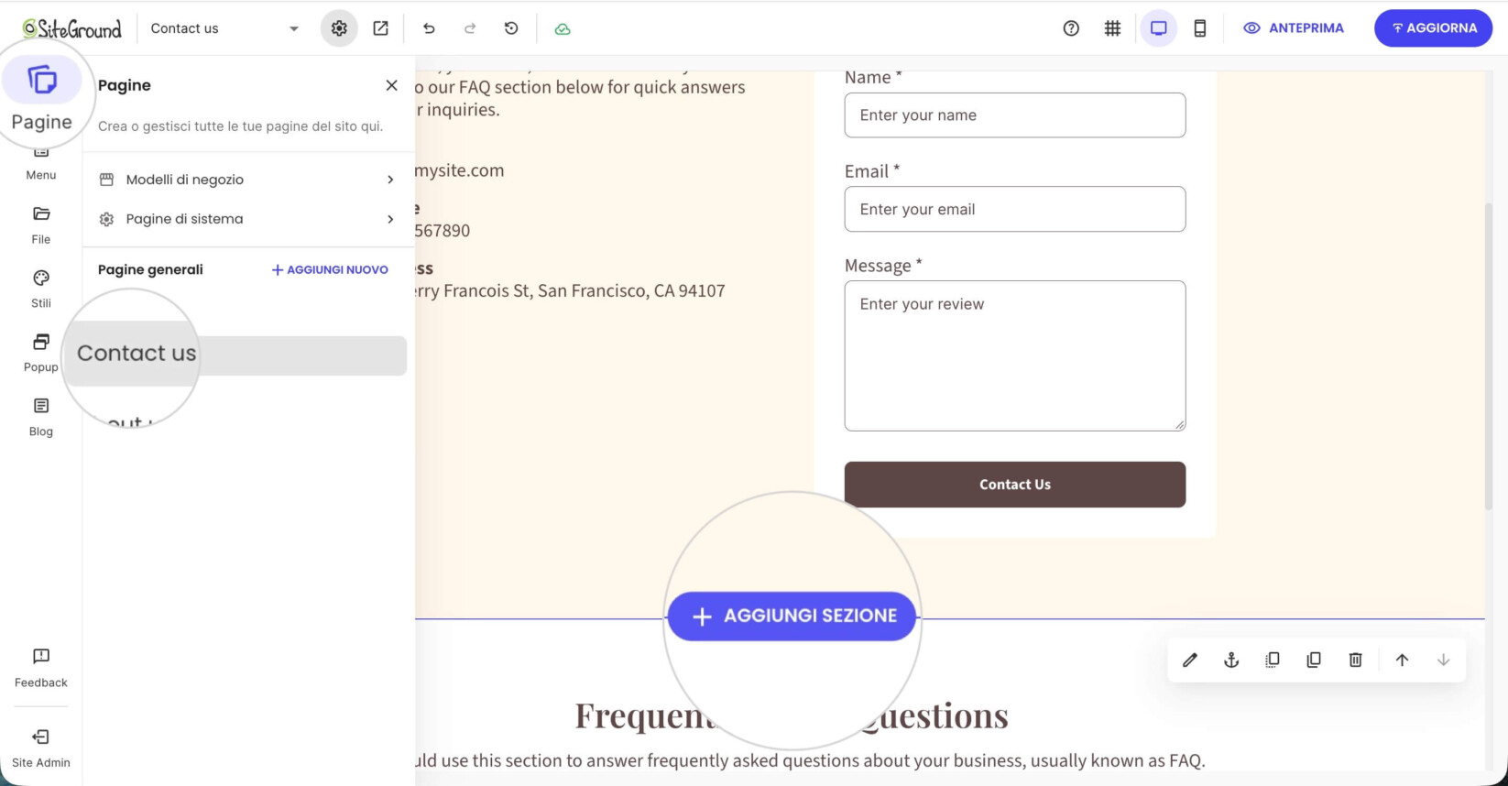
Task: Edit section with the pencil icon
Action: (1190, 660)
